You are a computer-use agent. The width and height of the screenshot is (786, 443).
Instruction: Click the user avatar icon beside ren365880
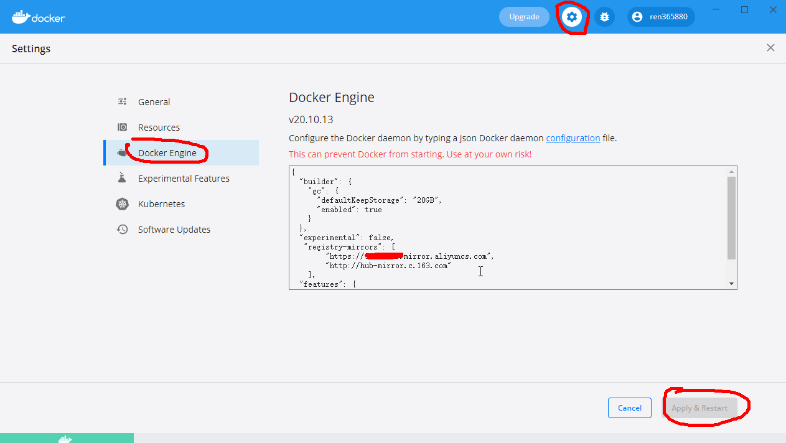(637, 17)
